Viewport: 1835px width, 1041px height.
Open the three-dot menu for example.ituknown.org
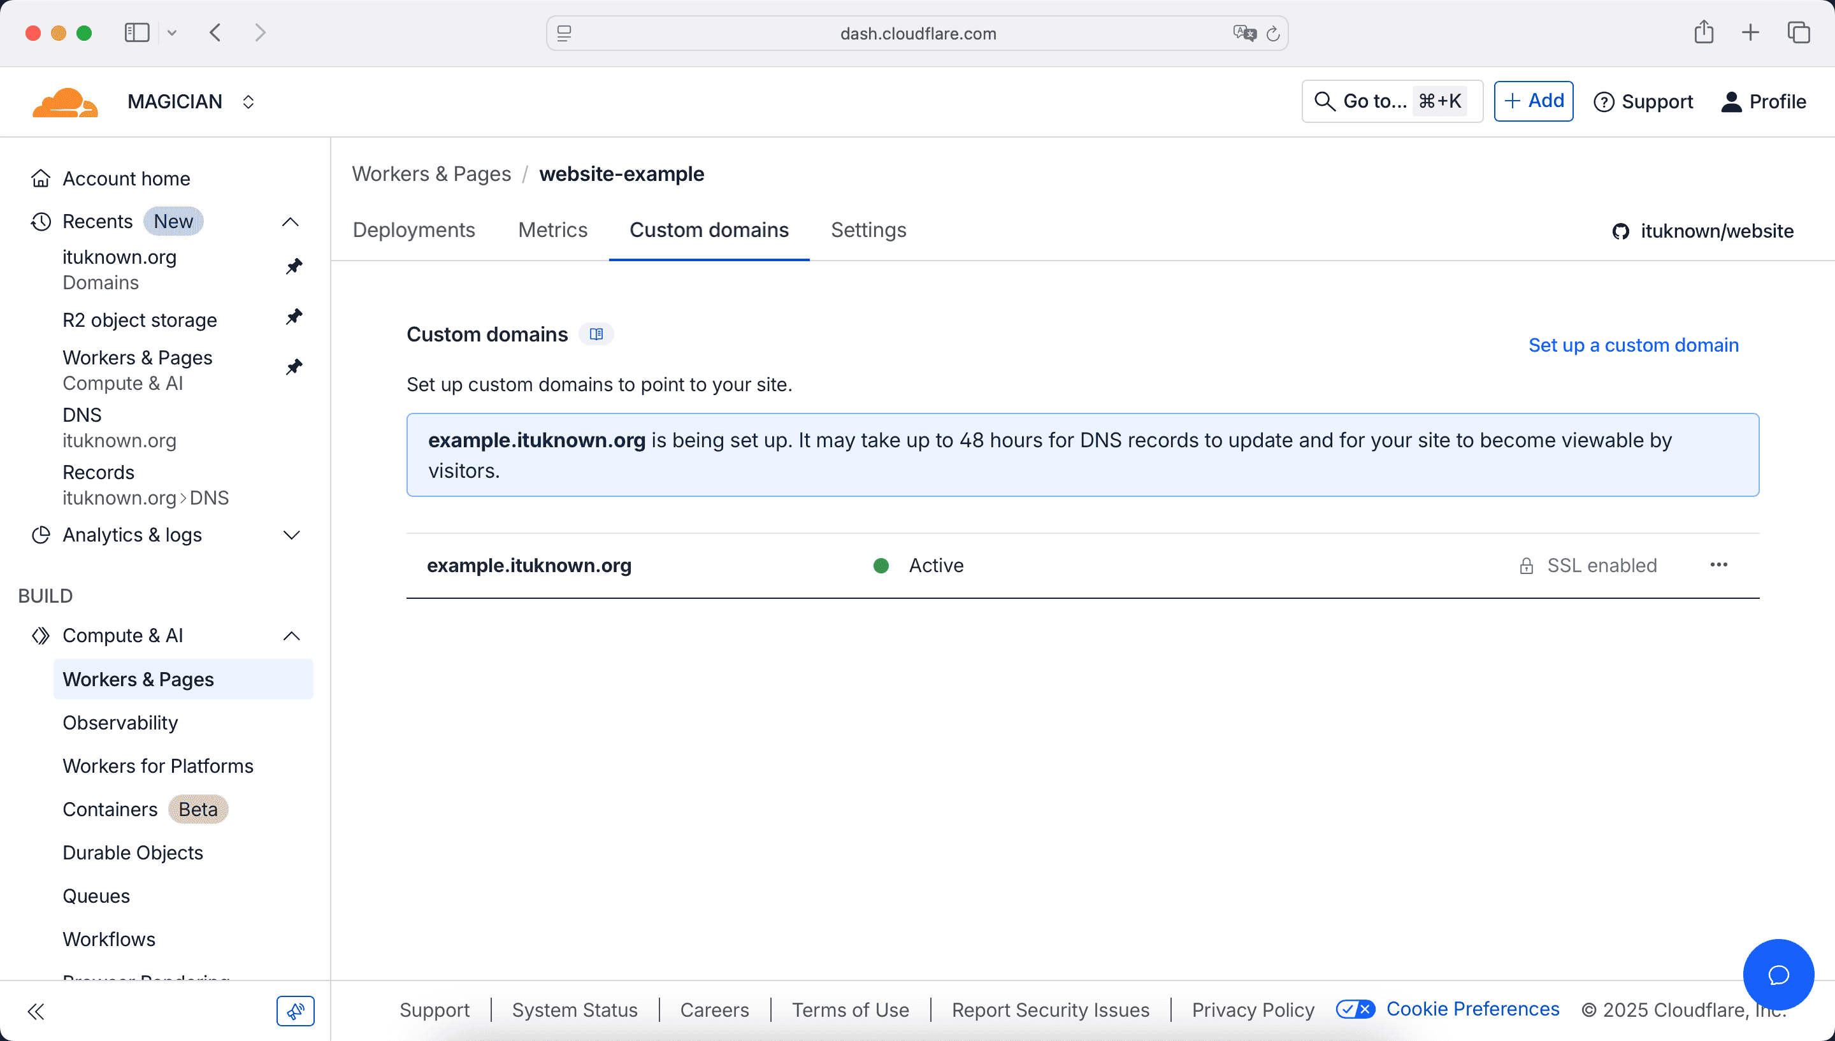click(x=1718, y=566)
